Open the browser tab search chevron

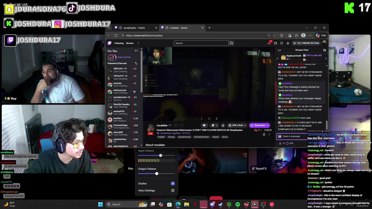point(109,28)
